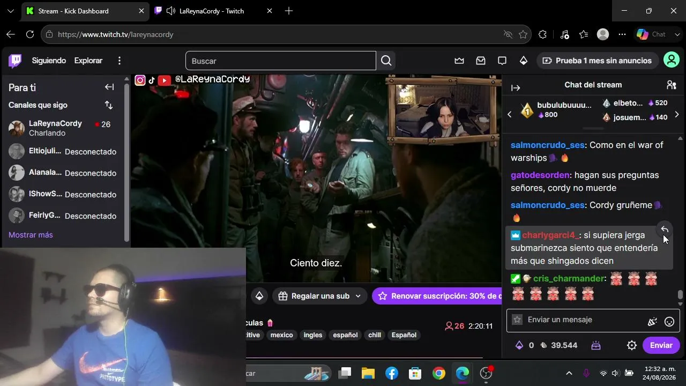Add page to favorites star

coord(523,34)
